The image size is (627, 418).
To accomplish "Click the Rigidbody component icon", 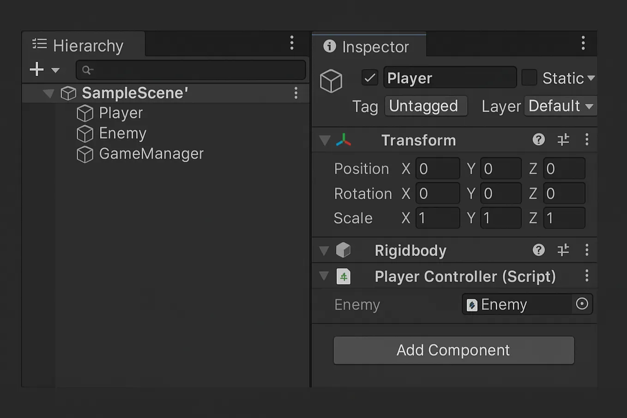I will [x=344, y=250].
